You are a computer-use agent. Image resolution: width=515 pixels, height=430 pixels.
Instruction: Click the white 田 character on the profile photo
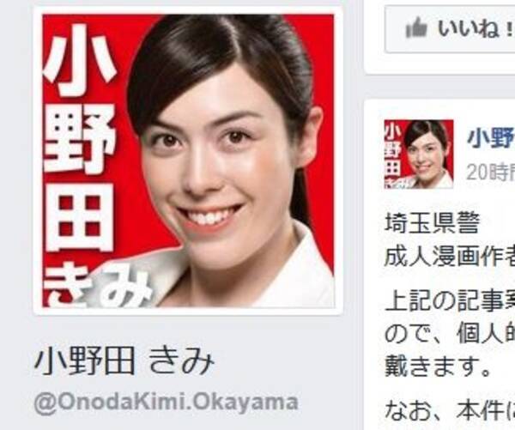(79, 217)
